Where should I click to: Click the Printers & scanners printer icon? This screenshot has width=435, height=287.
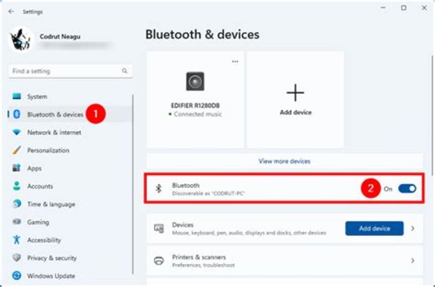tap(159, 260)
